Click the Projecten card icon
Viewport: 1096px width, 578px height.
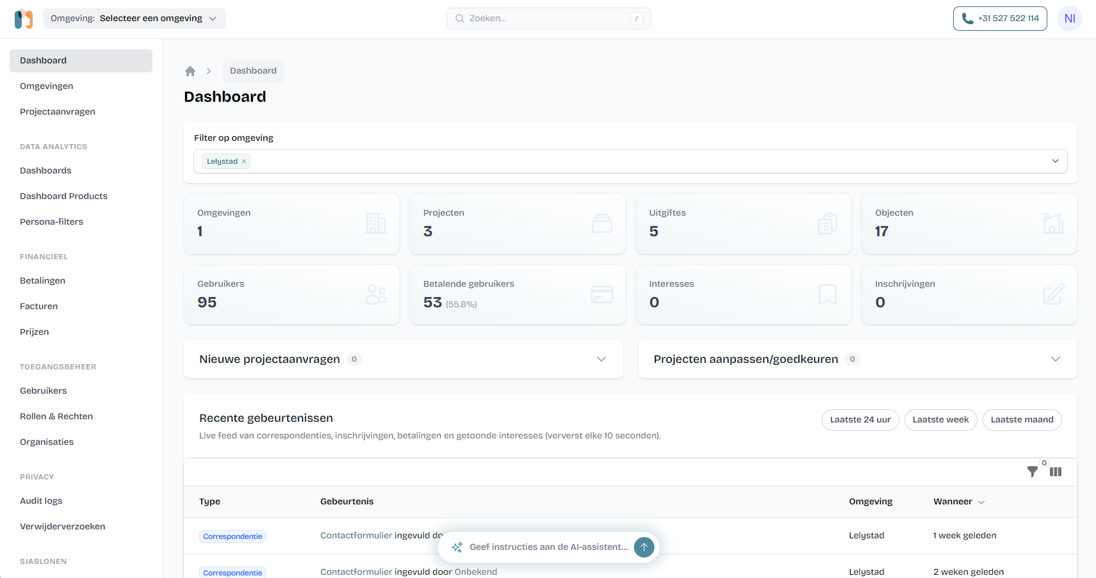click(x=602, y=223)
